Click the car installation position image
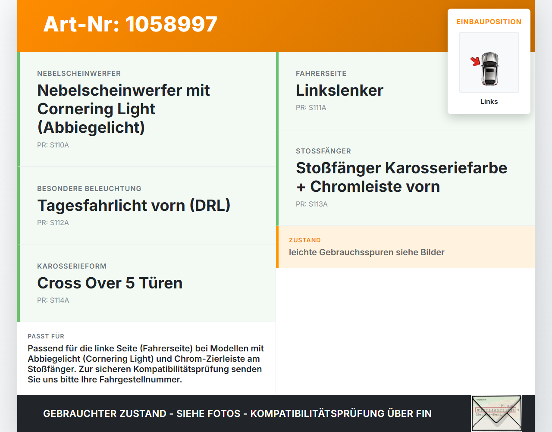The height and width of the screenshot is (432, 552). coord(489,63)
